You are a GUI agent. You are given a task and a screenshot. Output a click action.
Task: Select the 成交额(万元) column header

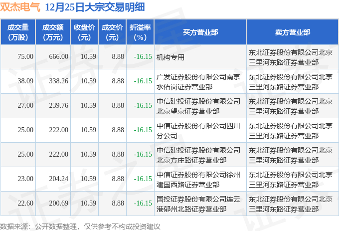[x=53, y=32]
